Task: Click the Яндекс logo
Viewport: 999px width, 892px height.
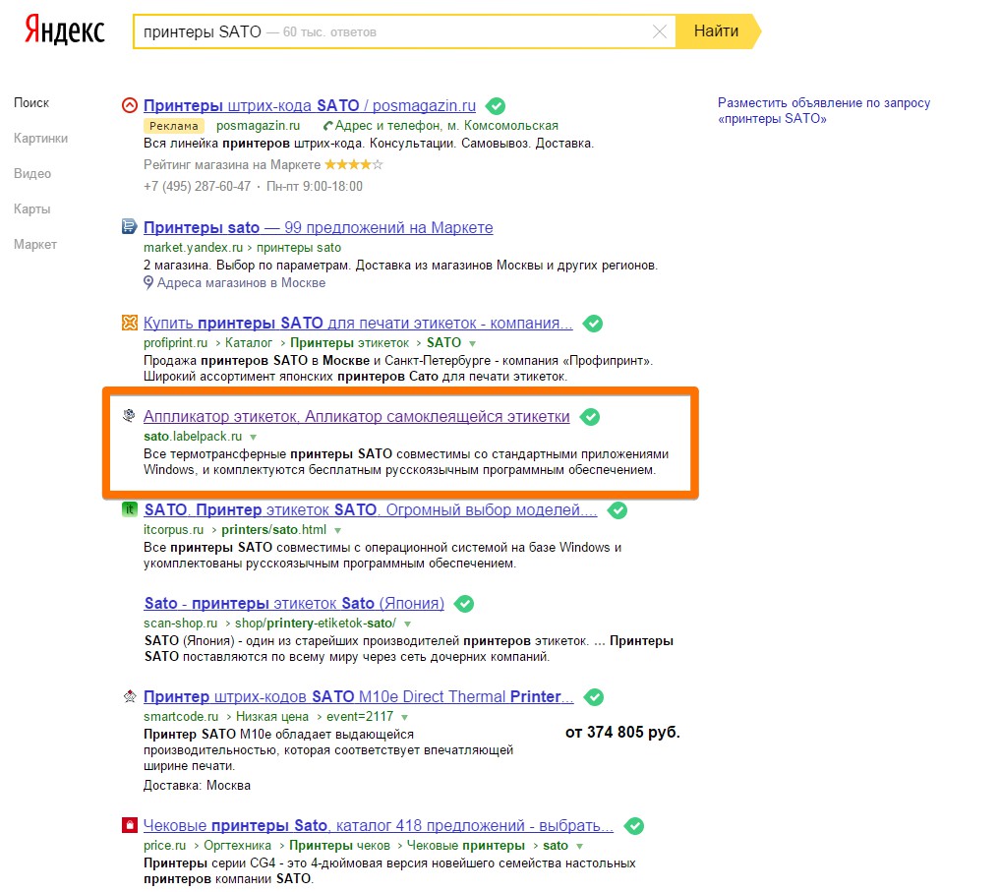Action: (64, 30)
